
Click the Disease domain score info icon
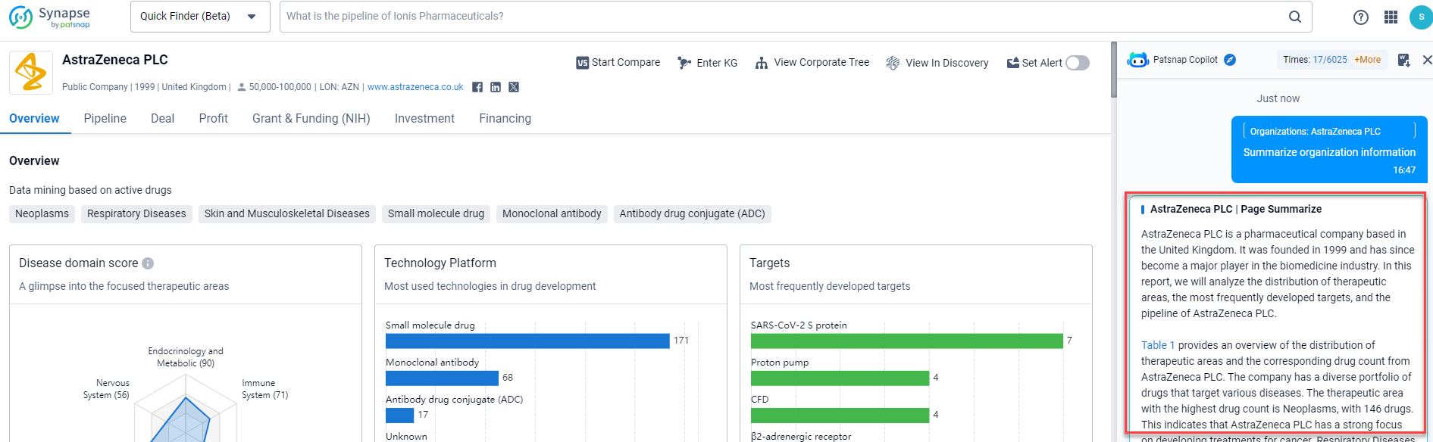click(x=148, y=263)
